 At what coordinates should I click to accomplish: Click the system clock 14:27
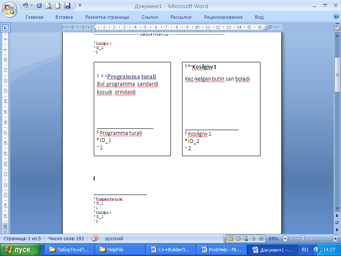pos(329,250)
